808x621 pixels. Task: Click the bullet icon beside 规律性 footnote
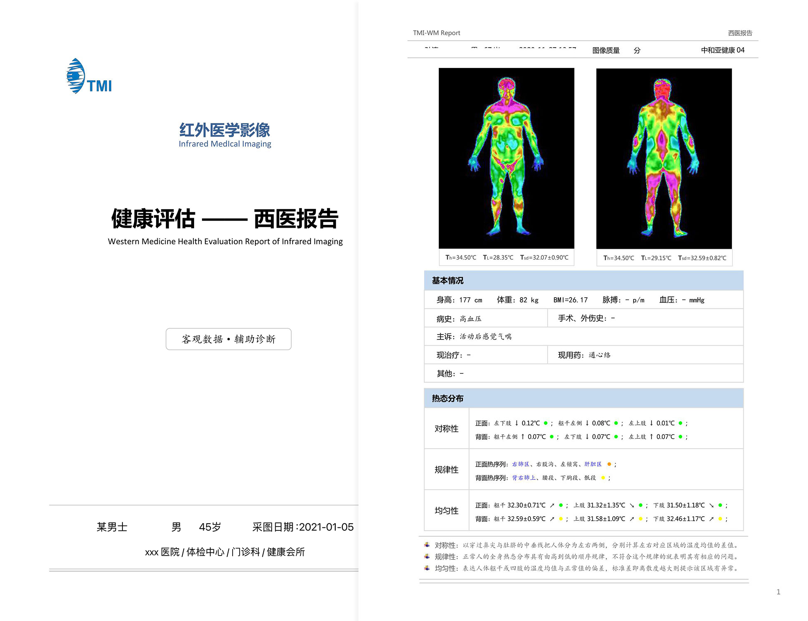click(x=427, y=556)
